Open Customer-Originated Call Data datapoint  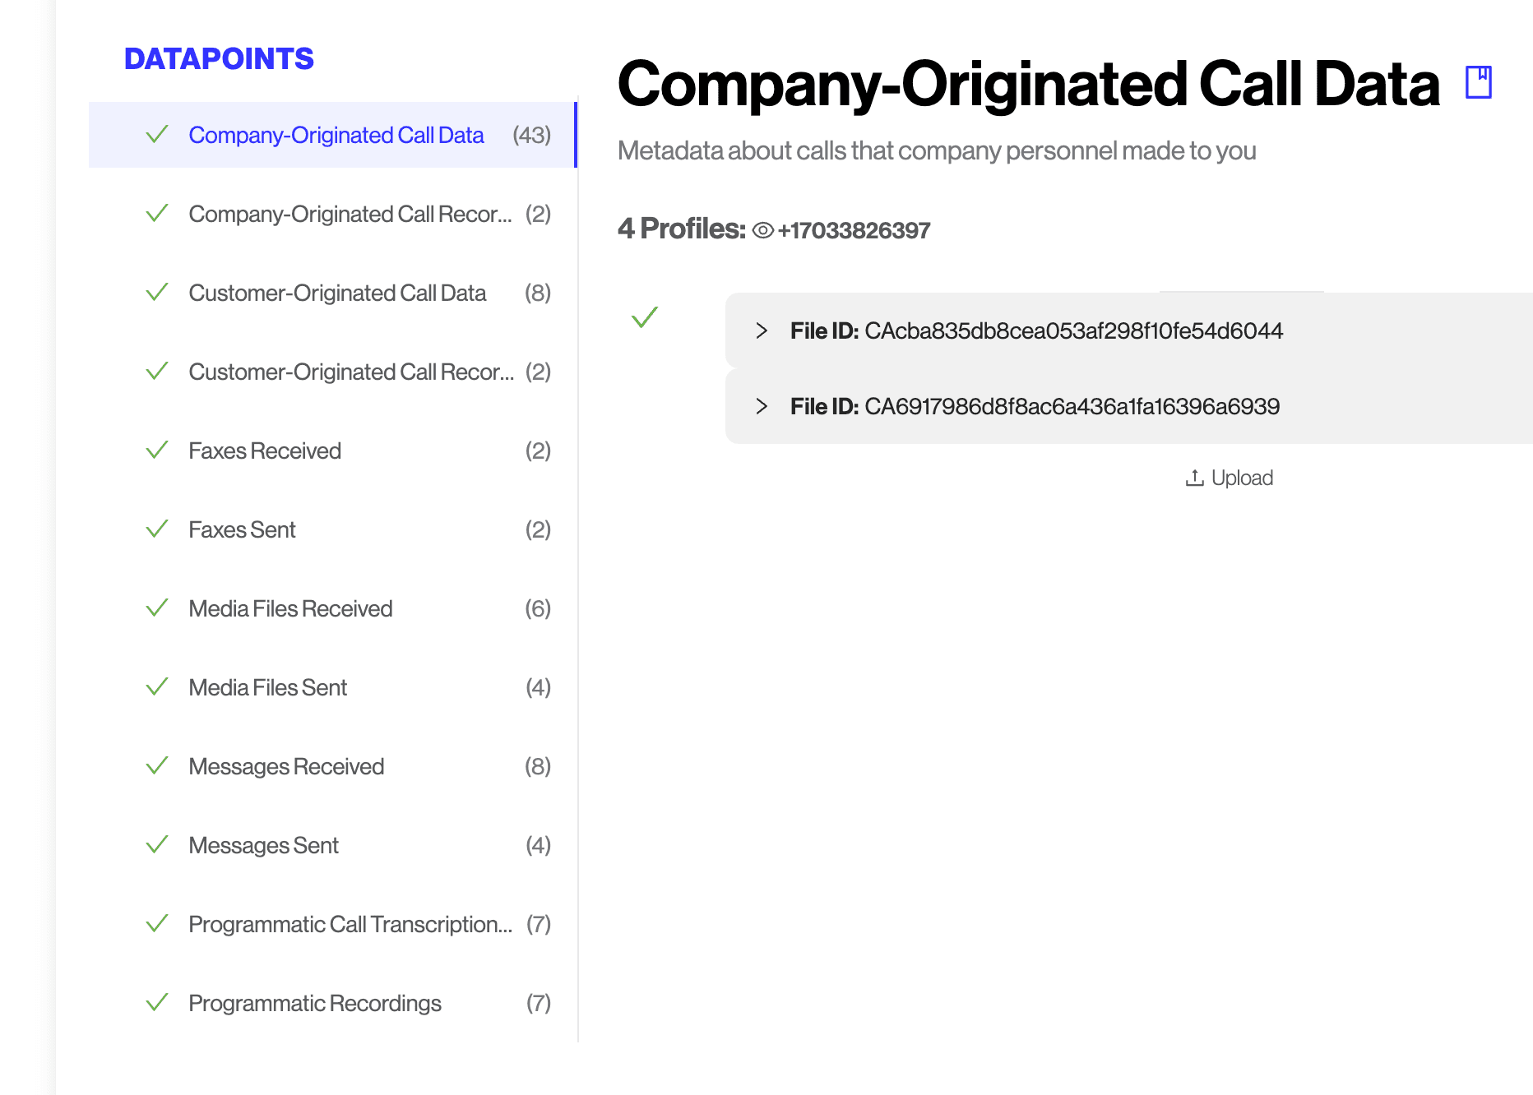click(337, 293)
